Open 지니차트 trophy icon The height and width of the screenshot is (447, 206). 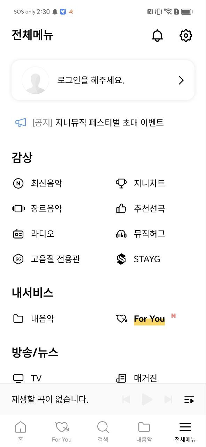pos(121,183)
